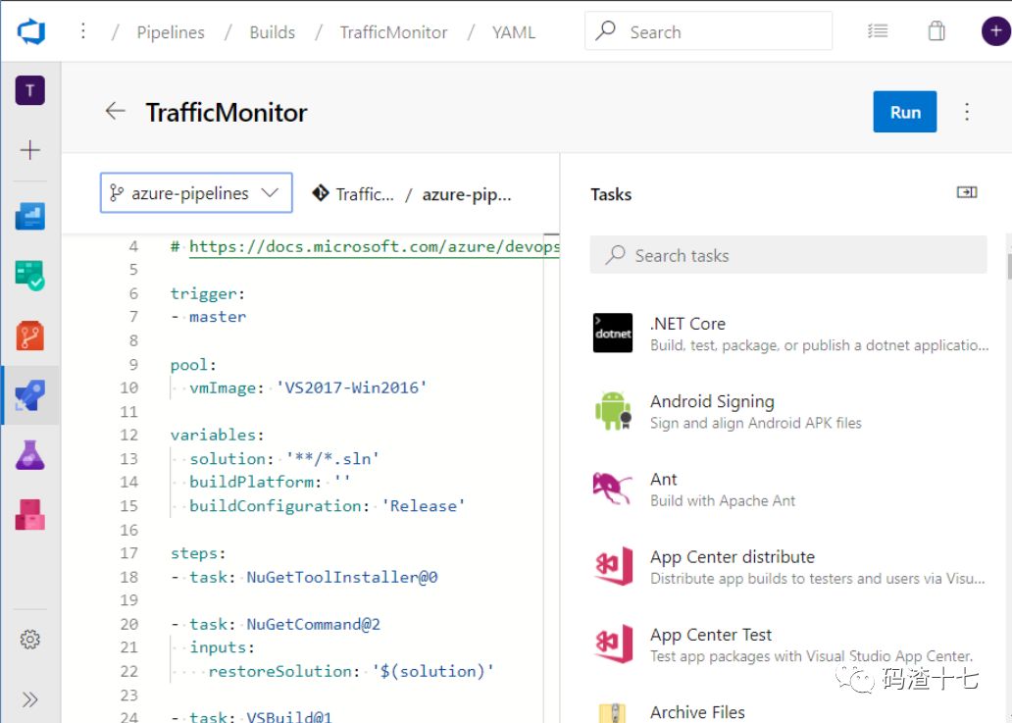Go back with the left arrow
The height and width of the screenshot is (723, 1012).
[x=115, y=111]
